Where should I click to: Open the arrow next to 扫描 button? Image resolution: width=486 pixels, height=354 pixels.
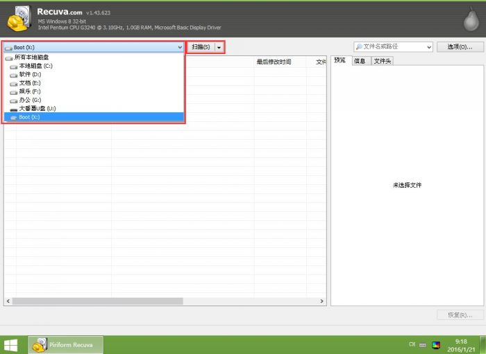(x=219, y=47)
